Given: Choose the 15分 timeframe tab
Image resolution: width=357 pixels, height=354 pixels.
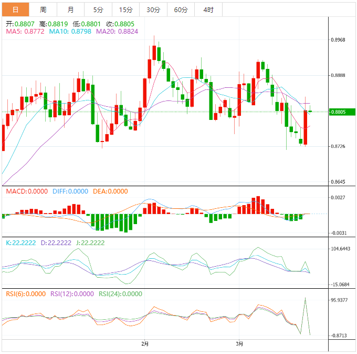Looking at the screenshot, I should coord(125,10).
